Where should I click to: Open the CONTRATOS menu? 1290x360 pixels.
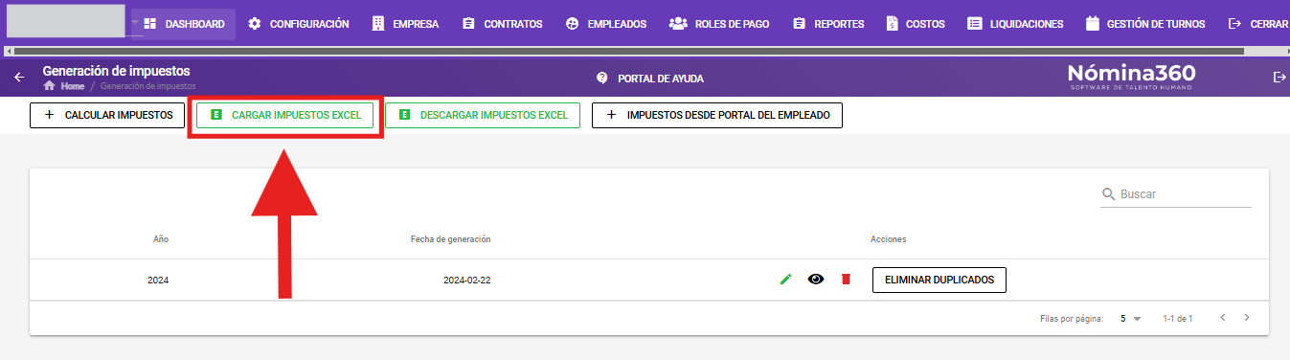[502, 24]
